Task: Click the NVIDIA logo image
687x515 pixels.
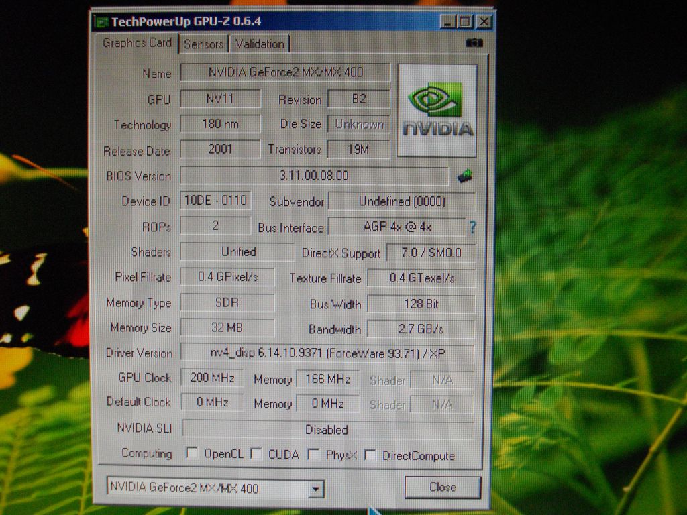Action: (437, 111)
